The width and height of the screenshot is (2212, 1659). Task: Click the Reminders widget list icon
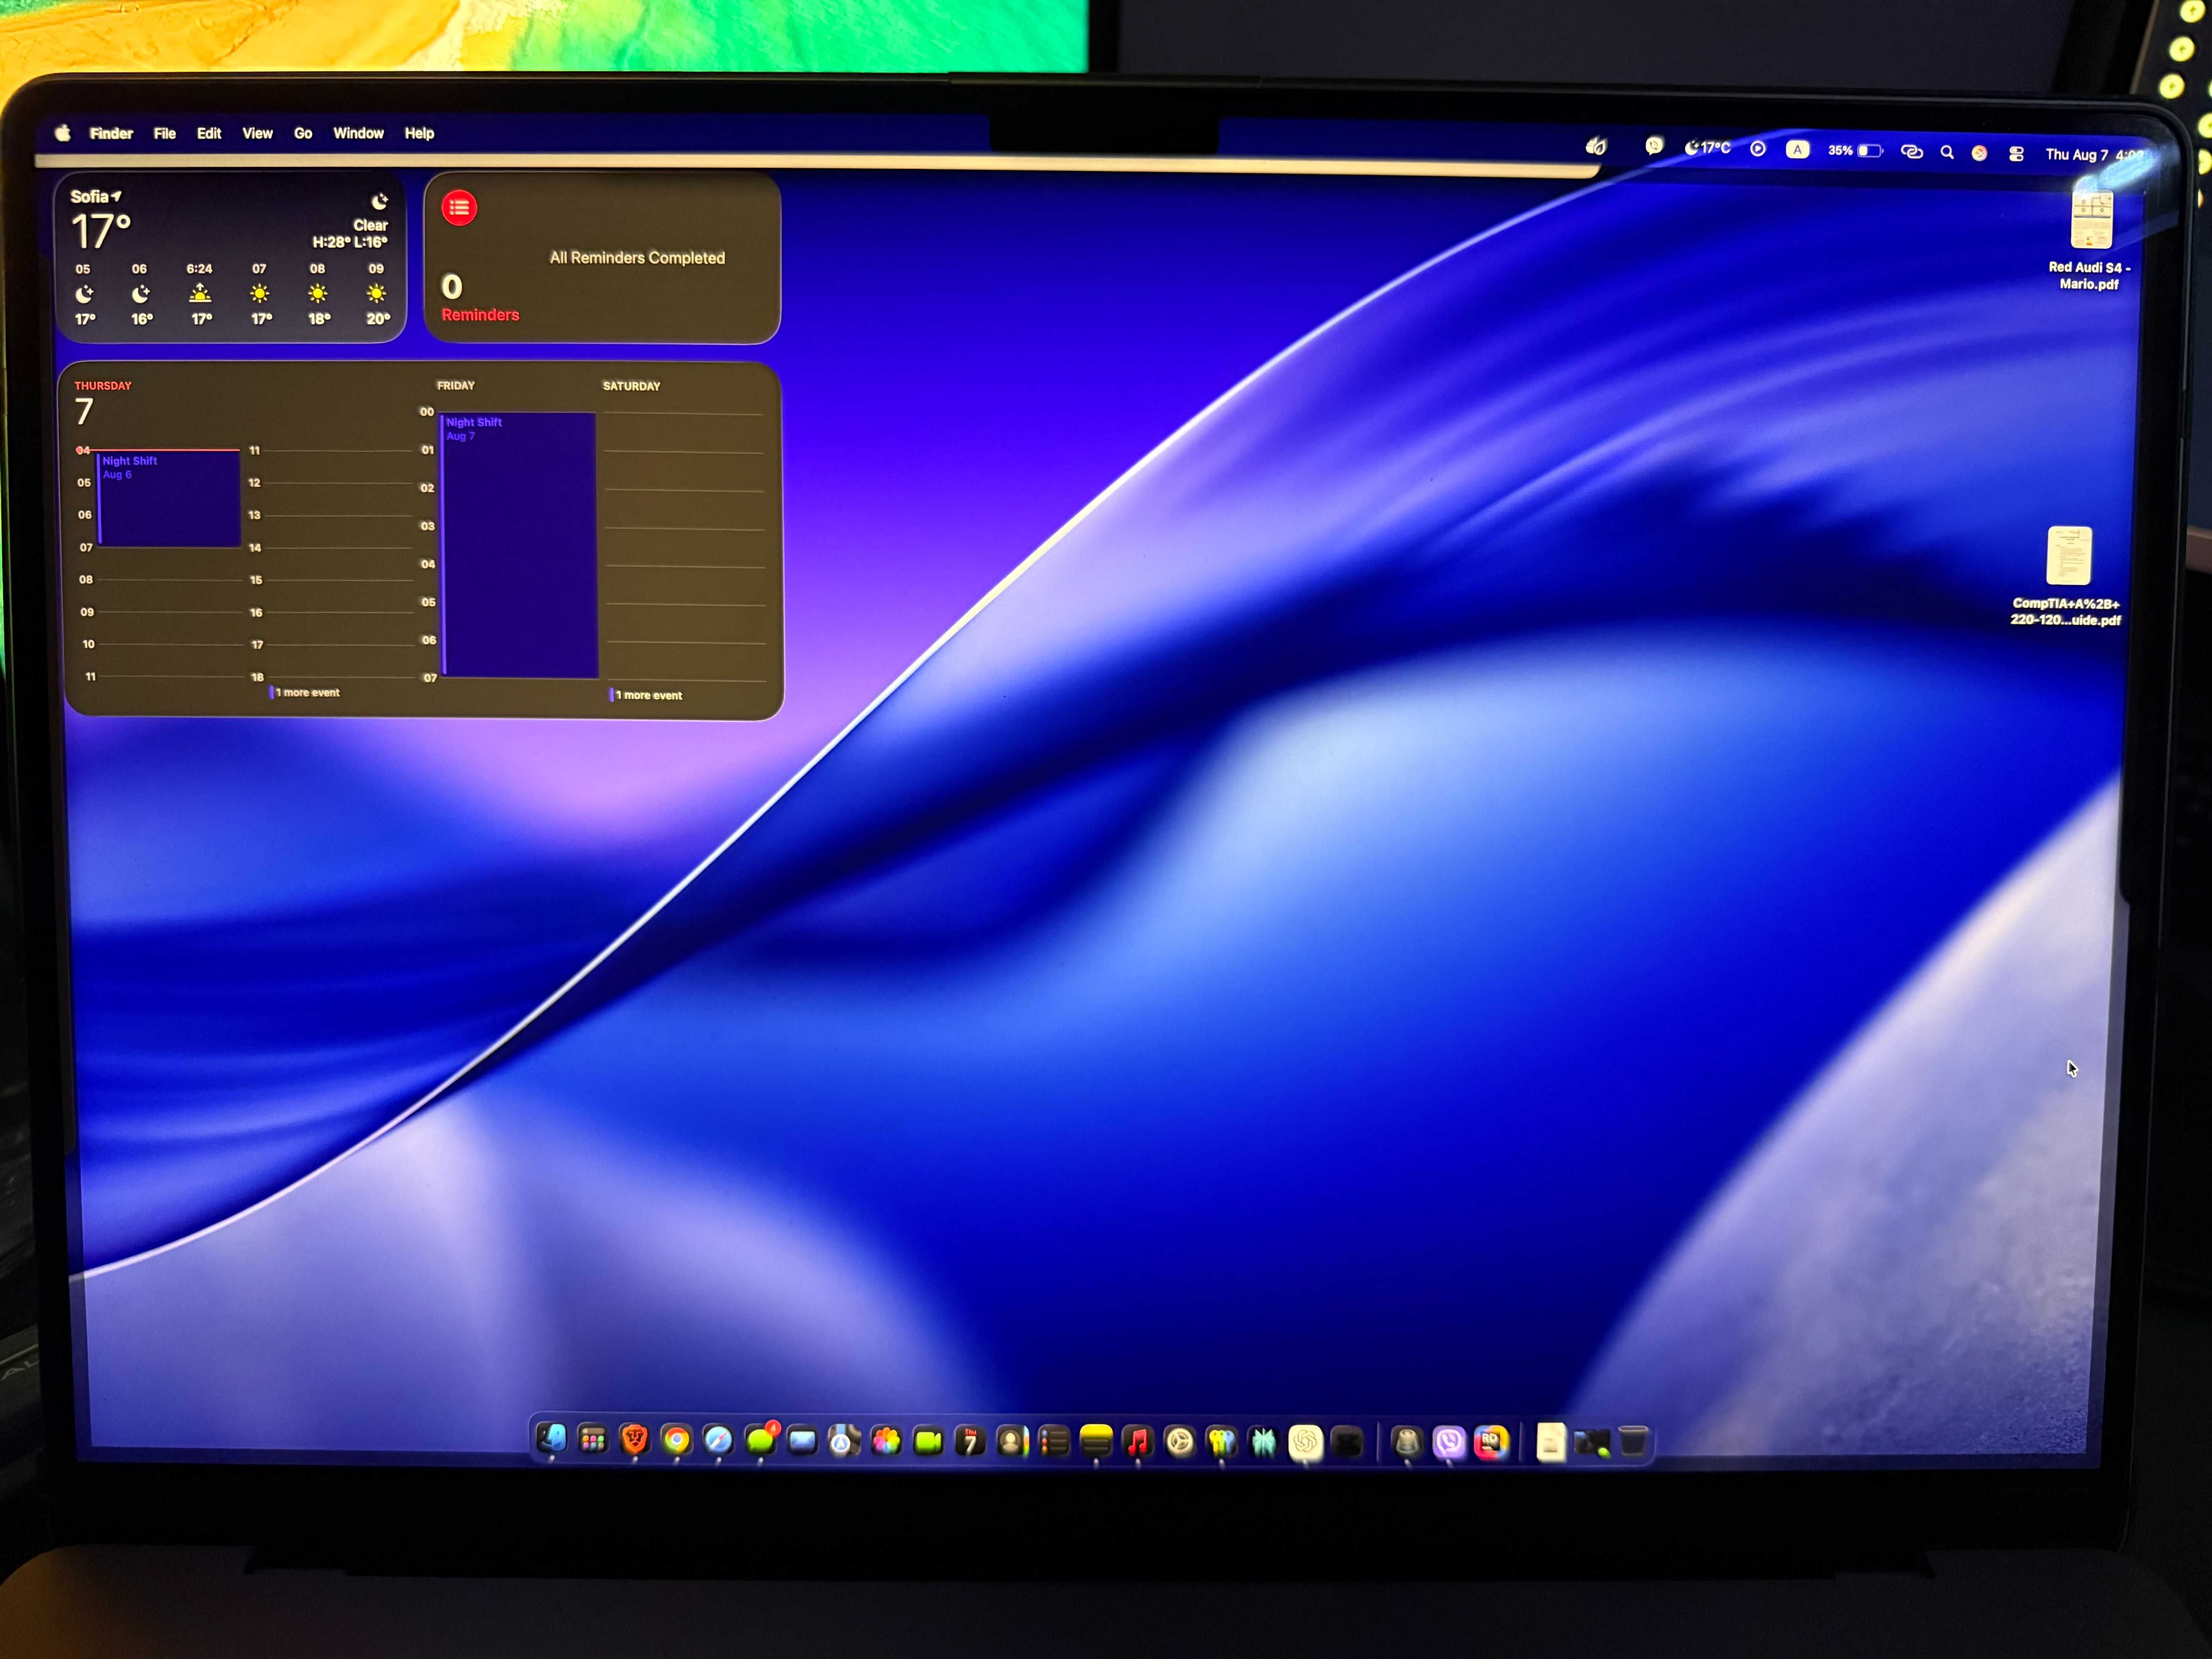tap(459, 207)
